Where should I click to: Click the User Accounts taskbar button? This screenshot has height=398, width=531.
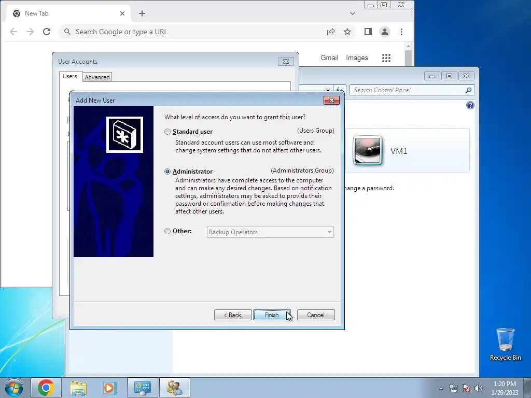click(x=174, y=388)
